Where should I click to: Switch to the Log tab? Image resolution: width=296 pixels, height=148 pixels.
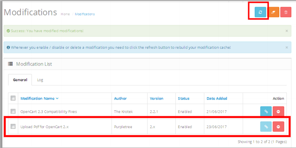tap(40, 80)
